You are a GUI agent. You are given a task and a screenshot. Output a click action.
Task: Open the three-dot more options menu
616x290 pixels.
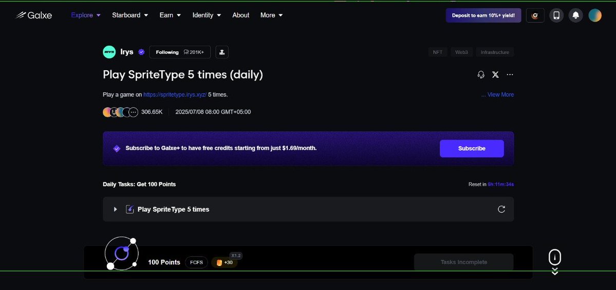(x=510, y=74)
